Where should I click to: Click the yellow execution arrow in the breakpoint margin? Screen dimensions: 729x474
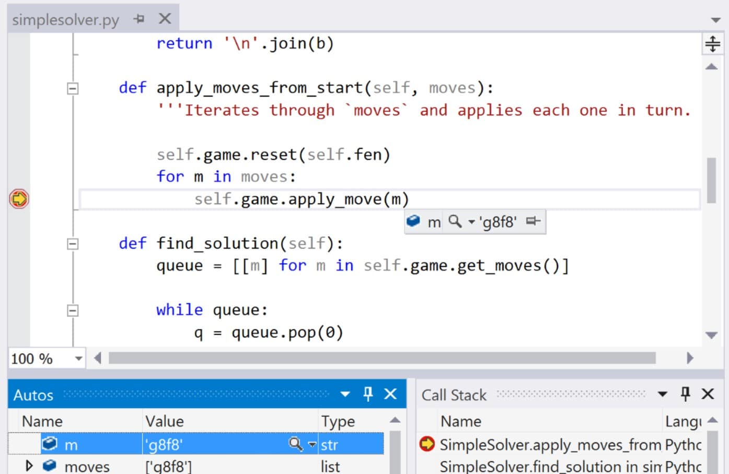point(19,199)
